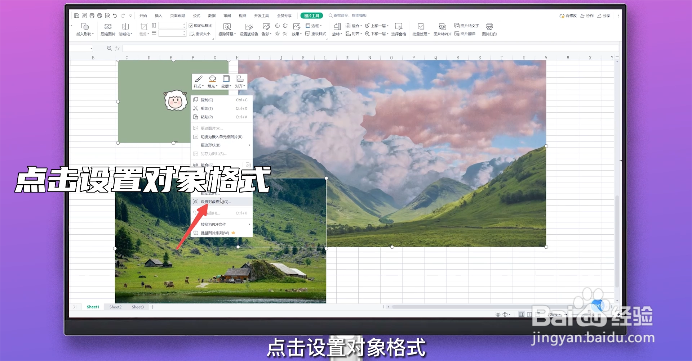Click 图片转文字 tool
692x361 pixels.
[467, 26]
